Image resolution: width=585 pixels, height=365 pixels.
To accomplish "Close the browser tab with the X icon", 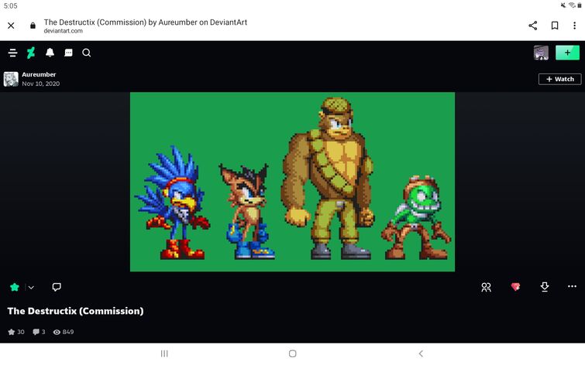I will click(x=11, y=26).
